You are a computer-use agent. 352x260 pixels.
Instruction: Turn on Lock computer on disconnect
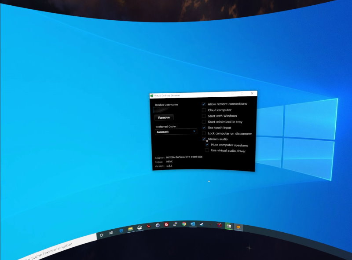pos(204,133)
